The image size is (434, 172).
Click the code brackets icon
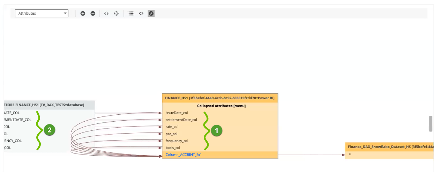click(141, 13)
